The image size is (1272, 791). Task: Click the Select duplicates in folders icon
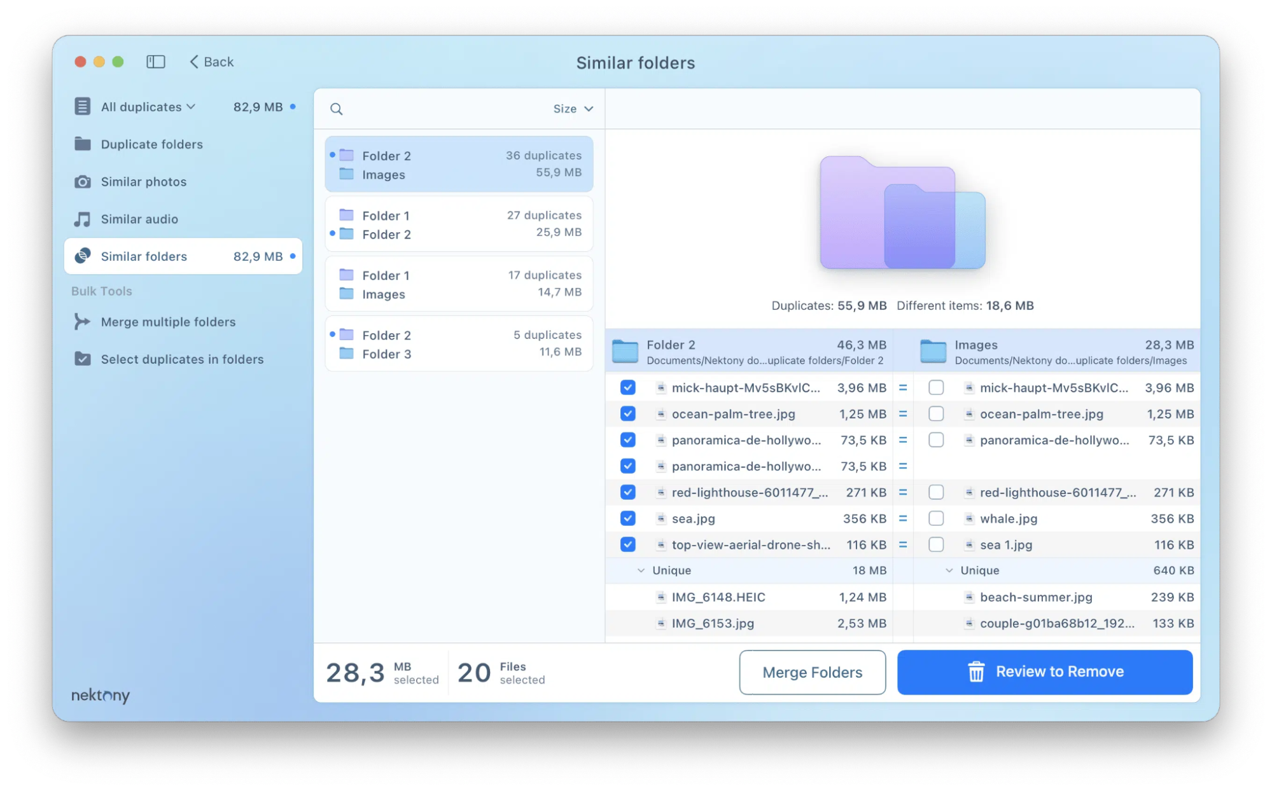tap(83, 359)
